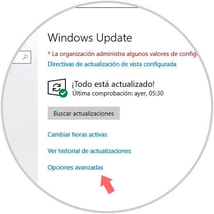214x214 pixels.
Task: Click the Buscar actualizaciones button
Action: click(x=84, y=113)
